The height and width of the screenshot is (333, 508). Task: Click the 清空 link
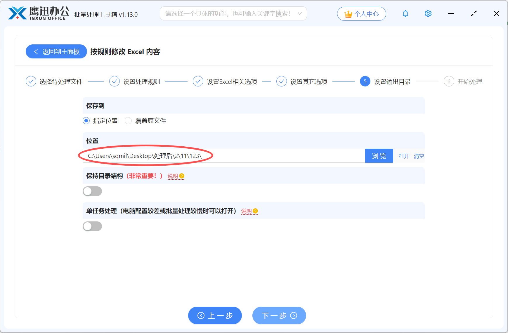pos(419,156)
